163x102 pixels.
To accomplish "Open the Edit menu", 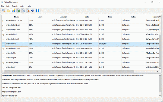I will pyautogui.click(x=8, y=6).
